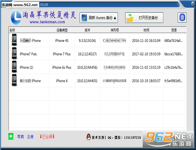Select the iPhone 6 phone icon

click(14, 80)
